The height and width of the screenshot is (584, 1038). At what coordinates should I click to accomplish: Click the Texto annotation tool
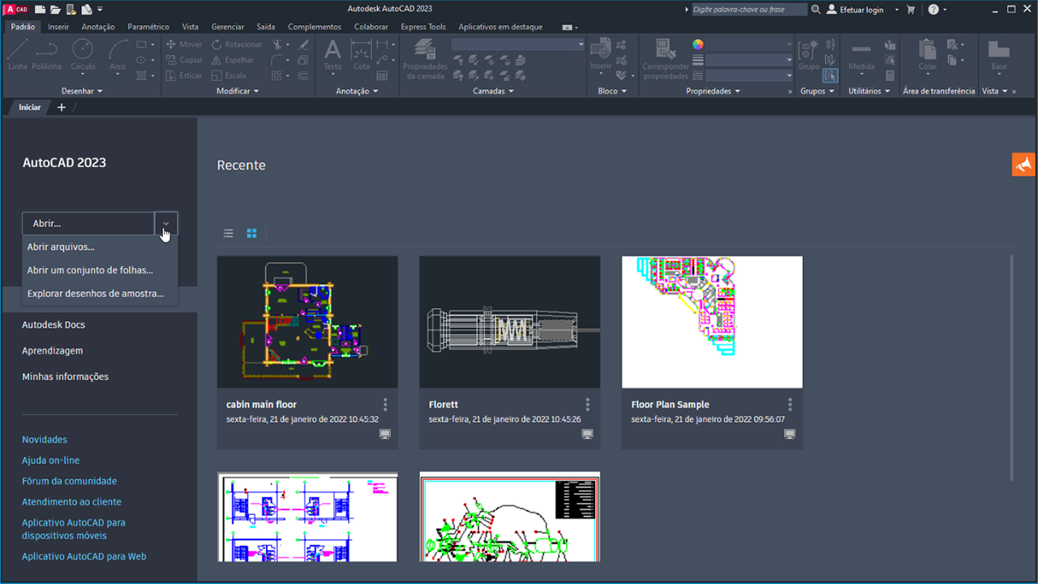[332, 57]
